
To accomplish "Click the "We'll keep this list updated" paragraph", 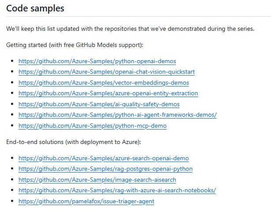I will [130, 29].
